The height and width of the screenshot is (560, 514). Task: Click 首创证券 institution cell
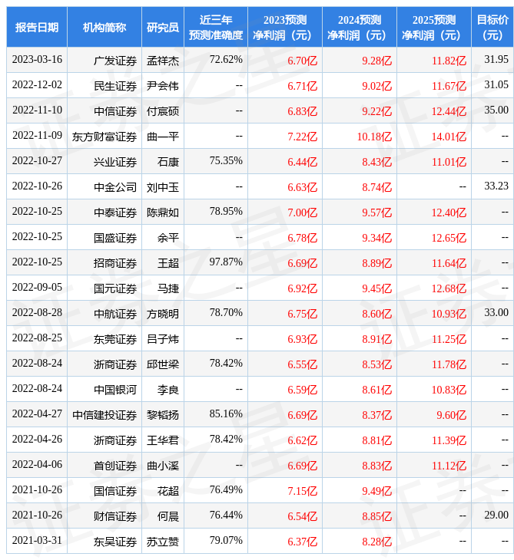(x=115, y=466)
